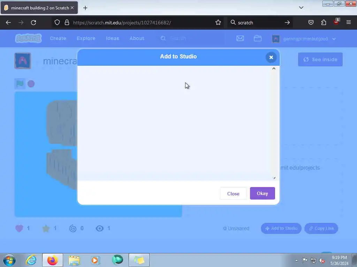Open the Create menu item
Viewport: 357px width, 267px height.
pos(58,38)
